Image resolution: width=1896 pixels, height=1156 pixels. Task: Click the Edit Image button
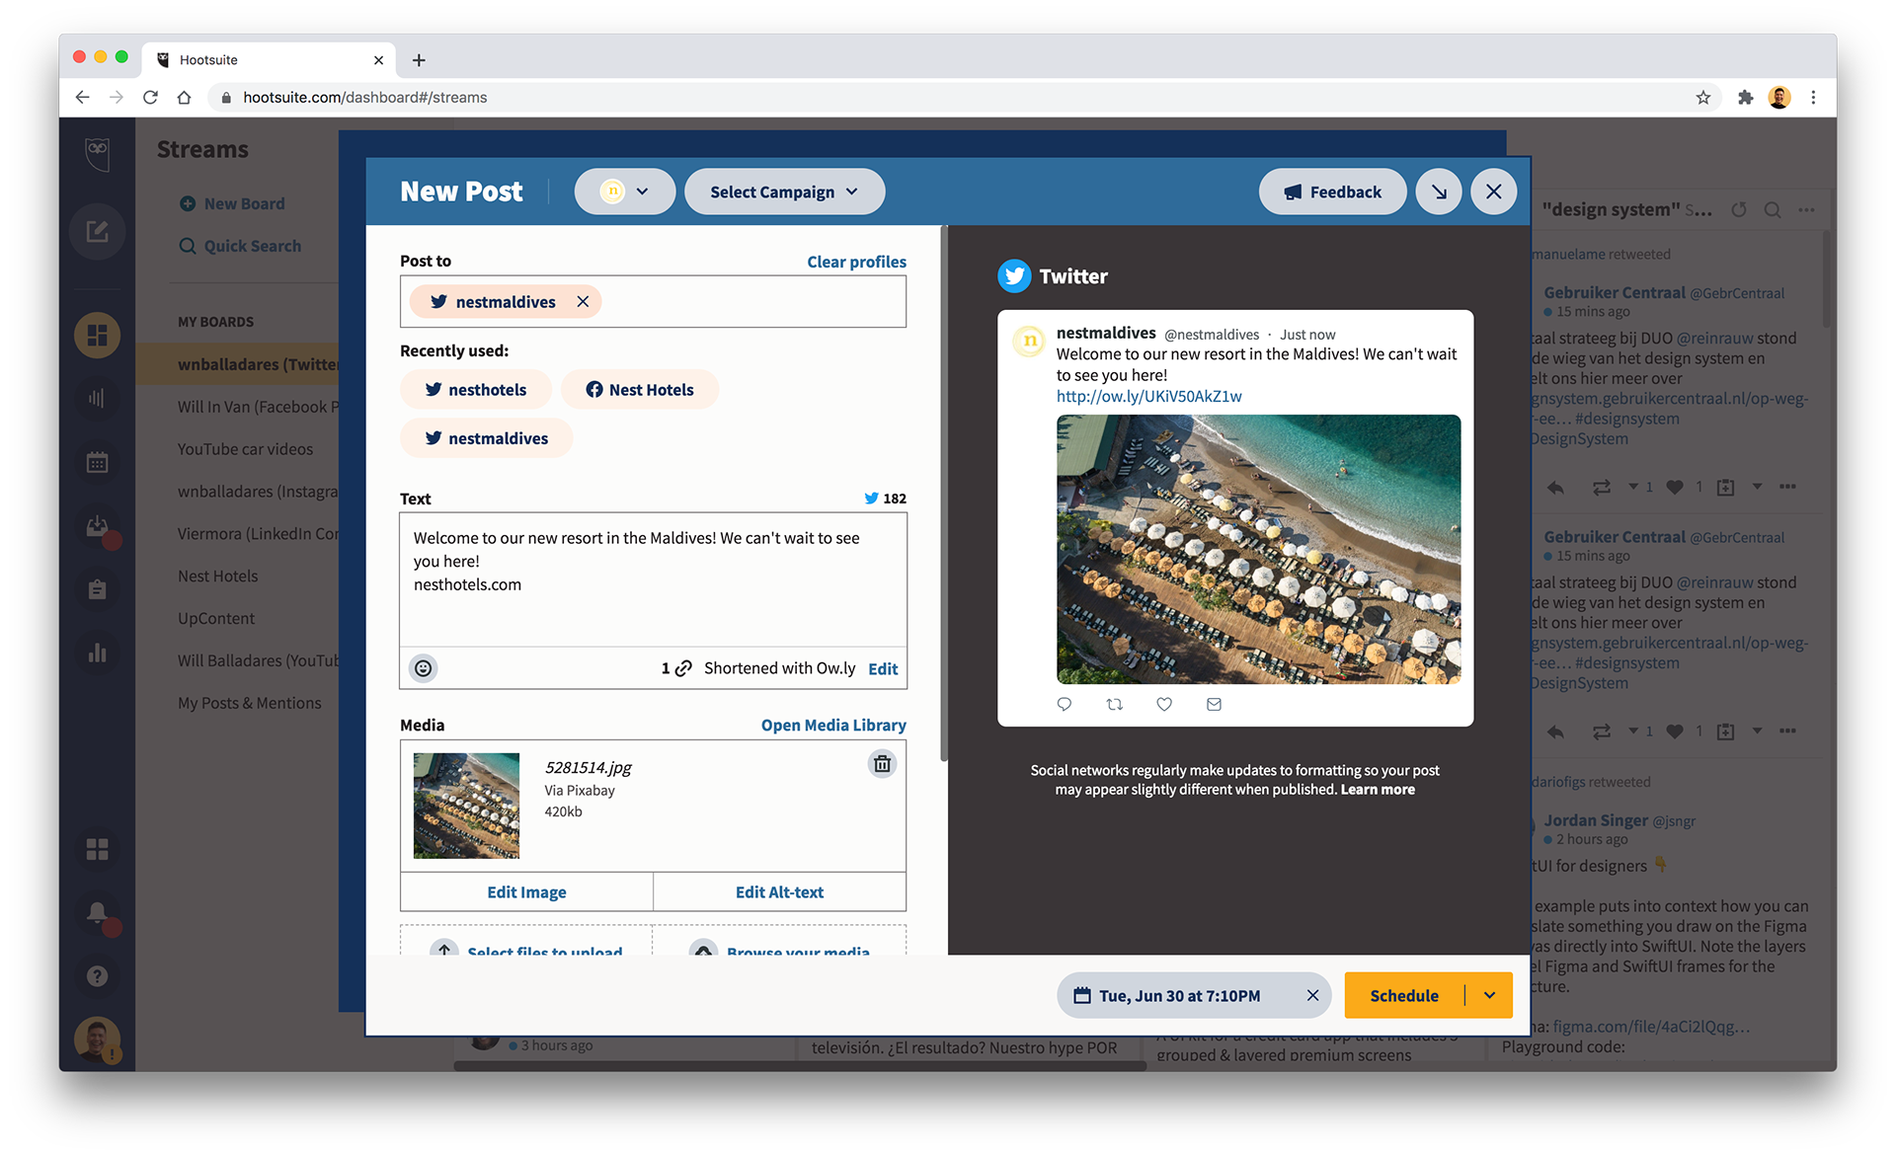tap(526, 892)
